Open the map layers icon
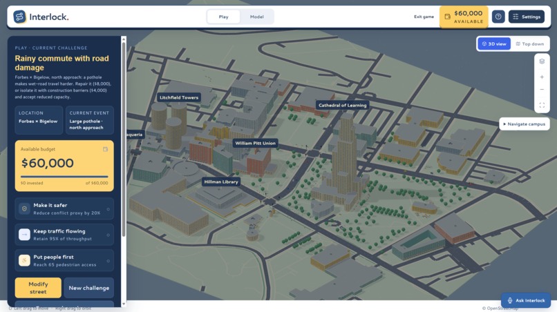 542,61
